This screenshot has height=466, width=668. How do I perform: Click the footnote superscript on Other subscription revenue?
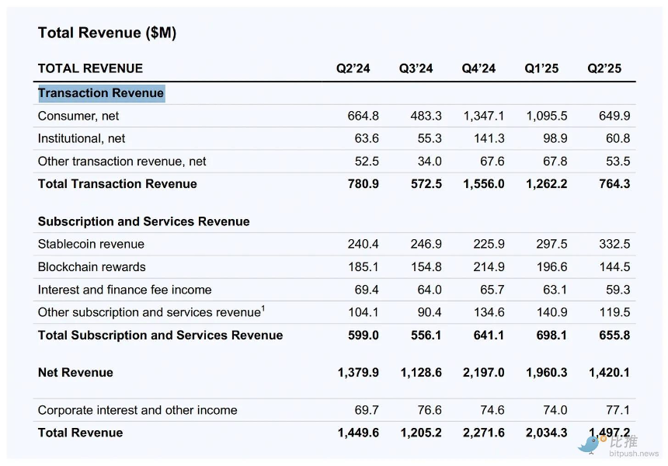(x=263, y=308)
